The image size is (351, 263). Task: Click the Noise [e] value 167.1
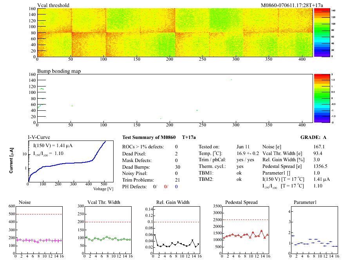click(319, 146)
